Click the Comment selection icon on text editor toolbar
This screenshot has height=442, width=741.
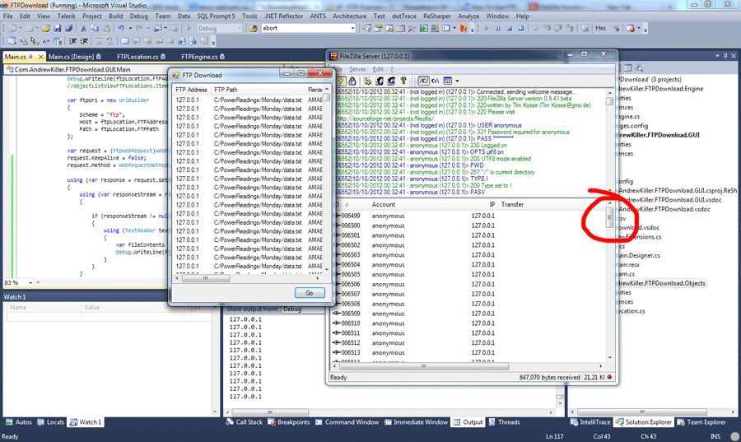tap(98, 41)
